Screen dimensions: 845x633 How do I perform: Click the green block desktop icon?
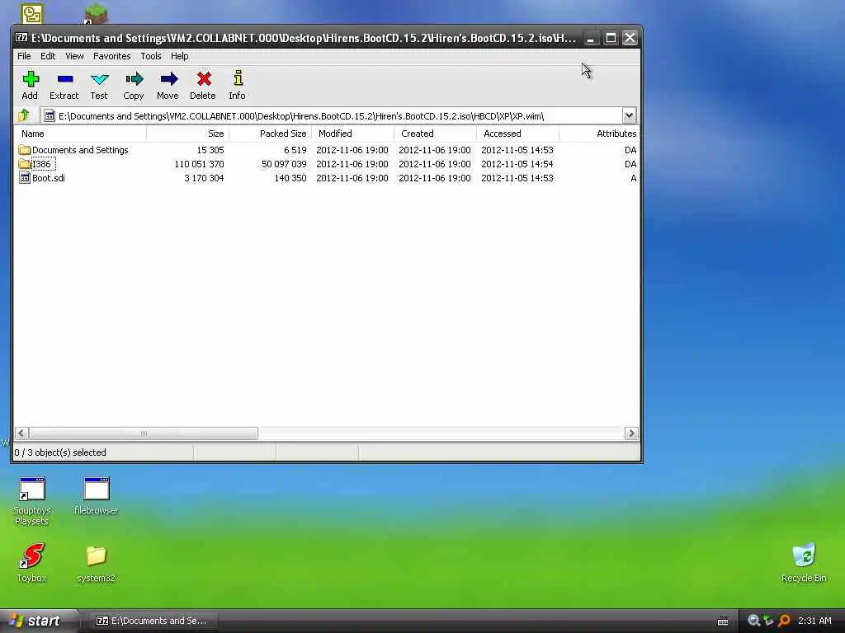click(x=97, y=13)
